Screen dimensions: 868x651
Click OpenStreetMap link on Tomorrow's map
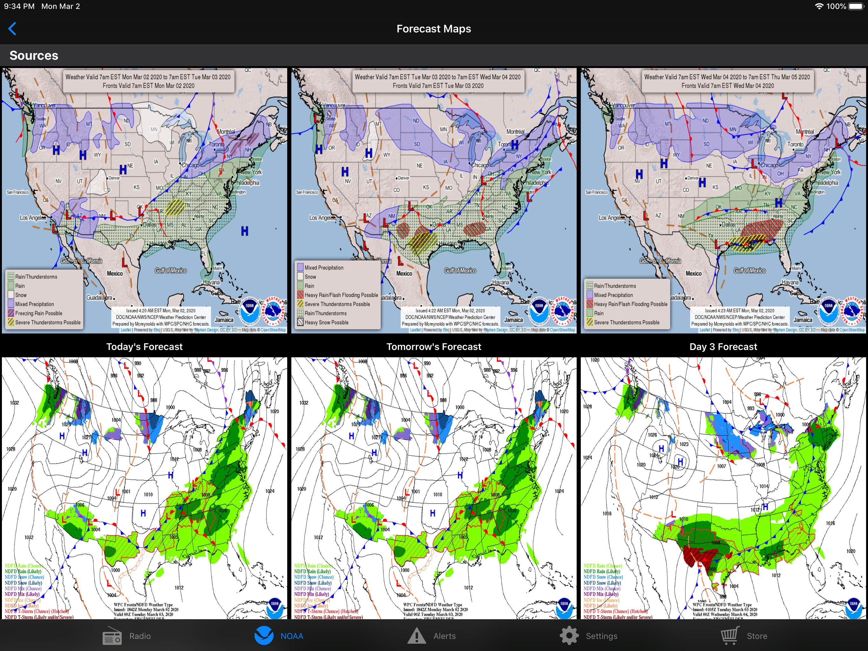pos(562,330)
